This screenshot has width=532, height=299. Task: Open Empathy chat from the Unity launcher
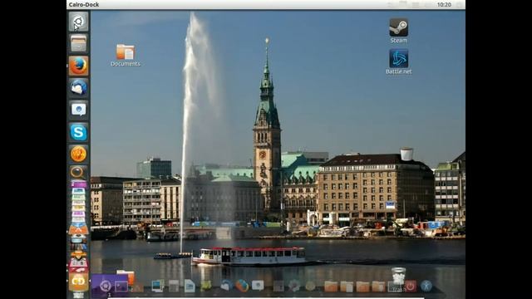(78, 110)
